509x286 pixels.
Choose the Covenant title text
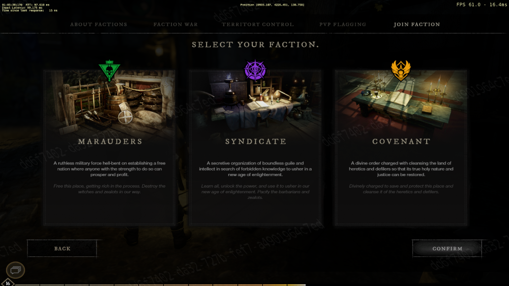pyautogui.click(x=401, y=142)
